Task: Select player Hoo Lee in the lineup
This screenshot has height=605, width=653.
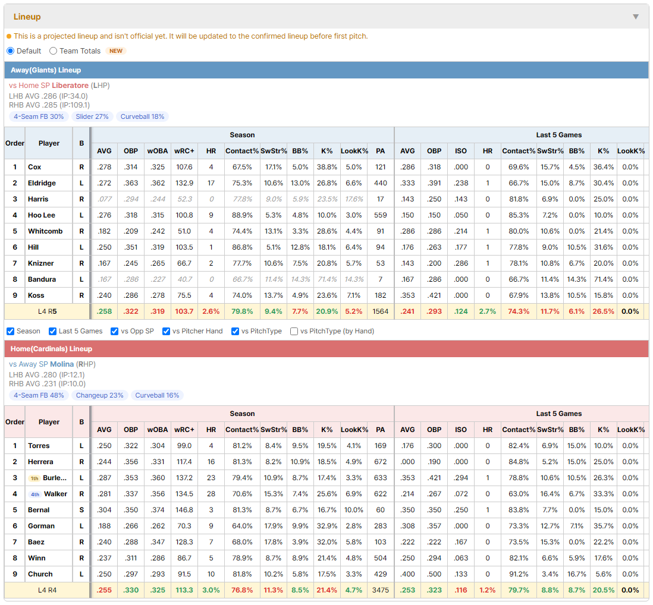Action: click(42, 215)
